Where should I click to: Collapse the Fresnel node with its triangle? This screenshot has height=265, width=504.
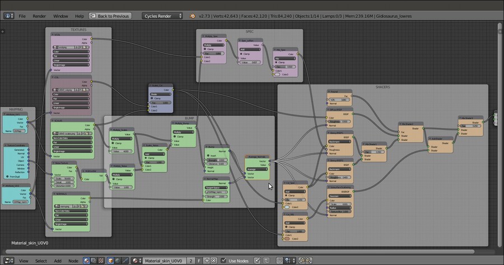point(329,92)
